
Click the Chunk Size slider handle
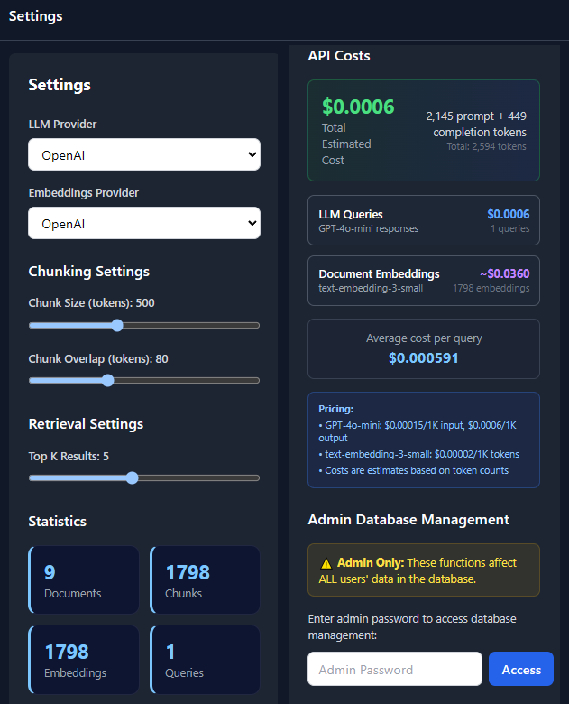(x=117, y=325)
